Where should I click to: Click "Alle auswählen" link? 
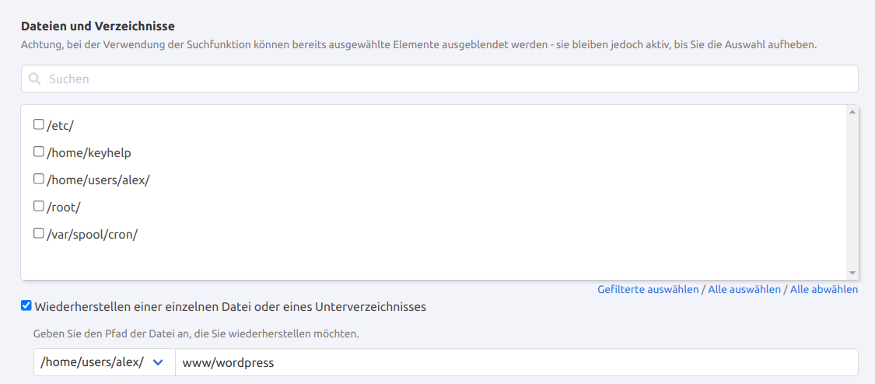tap(744, 289)
